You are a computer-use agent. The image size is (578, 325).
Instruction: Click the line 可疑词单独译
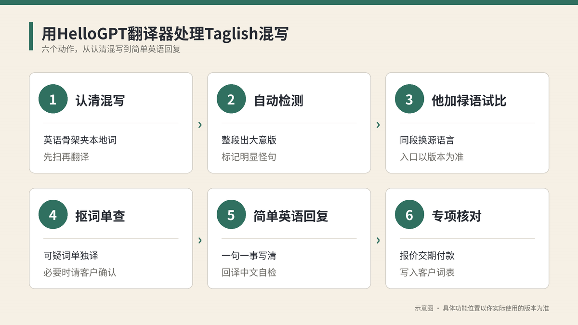pyautogui.click(x=71, y=256)
